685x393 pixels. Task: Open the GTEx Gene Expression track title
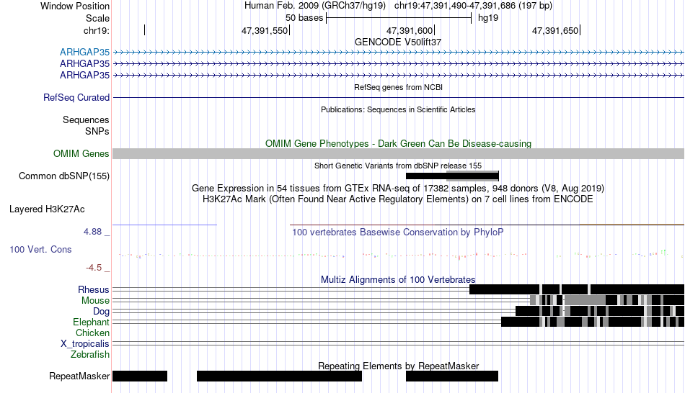[x=398, y=188]
